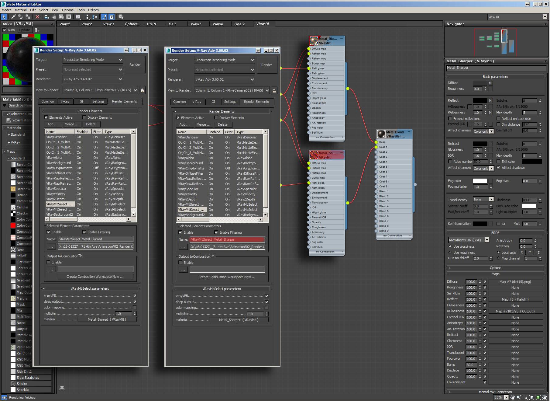Toggle Show Background in Preview checker icon
550x401 pixels.
[69, 17]
